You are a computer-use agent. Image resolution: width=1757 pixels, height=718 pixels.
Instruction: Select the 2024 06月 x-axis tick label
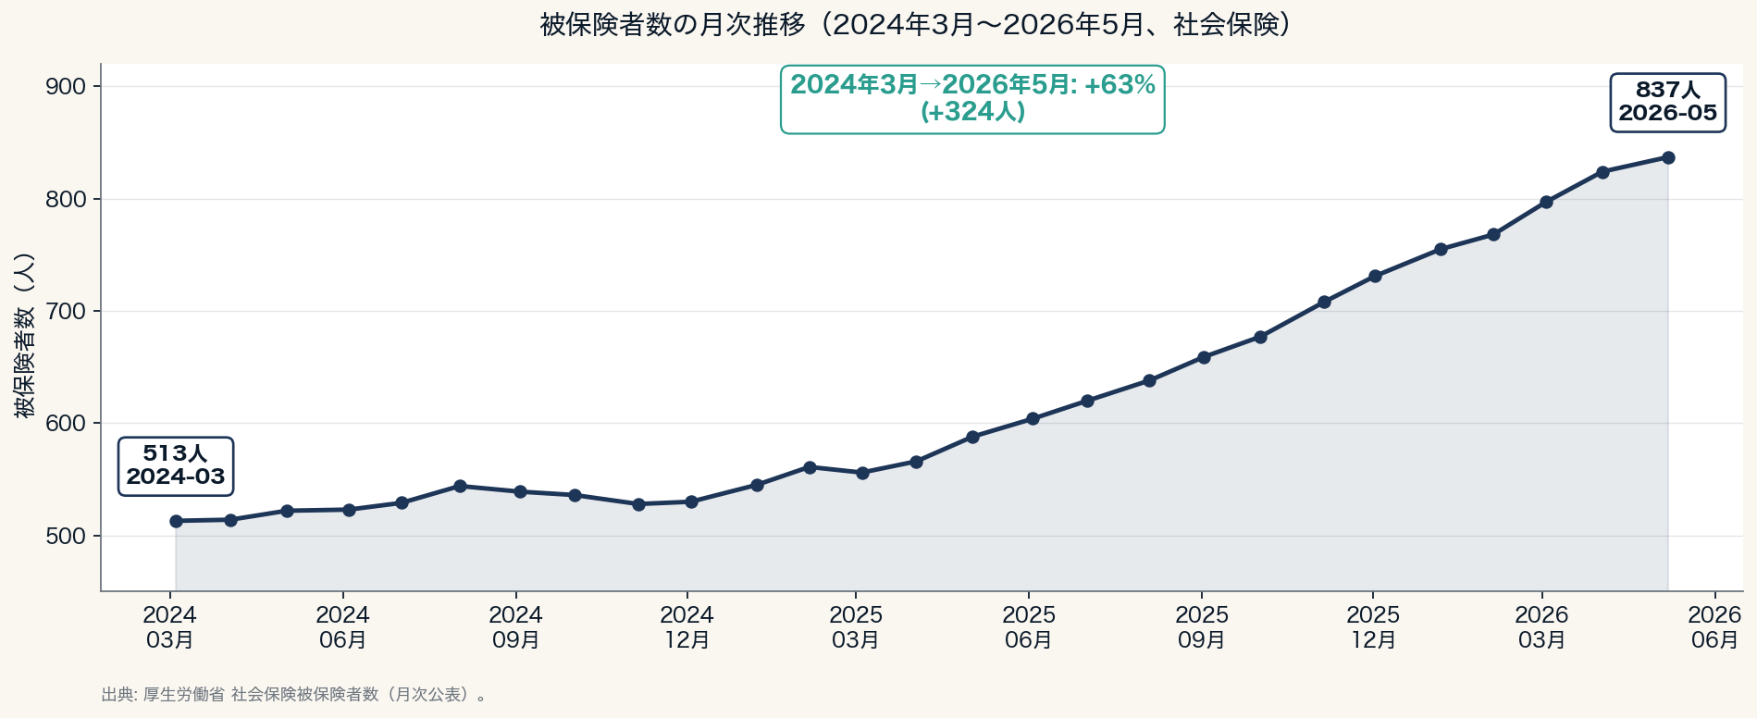click(x=343, y=627)
